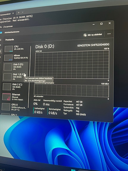The height and width of the screenshot is (171, 128).
Task: Close the Kommandotolken terminal tab
Action: (x=13, y=13)
